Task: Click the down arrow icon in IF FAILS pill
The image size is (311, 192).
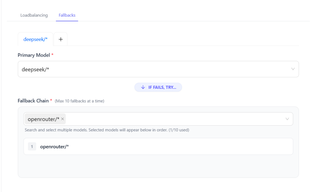Action: (x=143, y=87)
